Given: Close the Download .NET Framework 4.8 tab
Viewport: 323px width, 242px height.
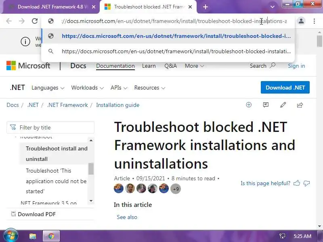Looking at the screenshot, I should point(94,7).
